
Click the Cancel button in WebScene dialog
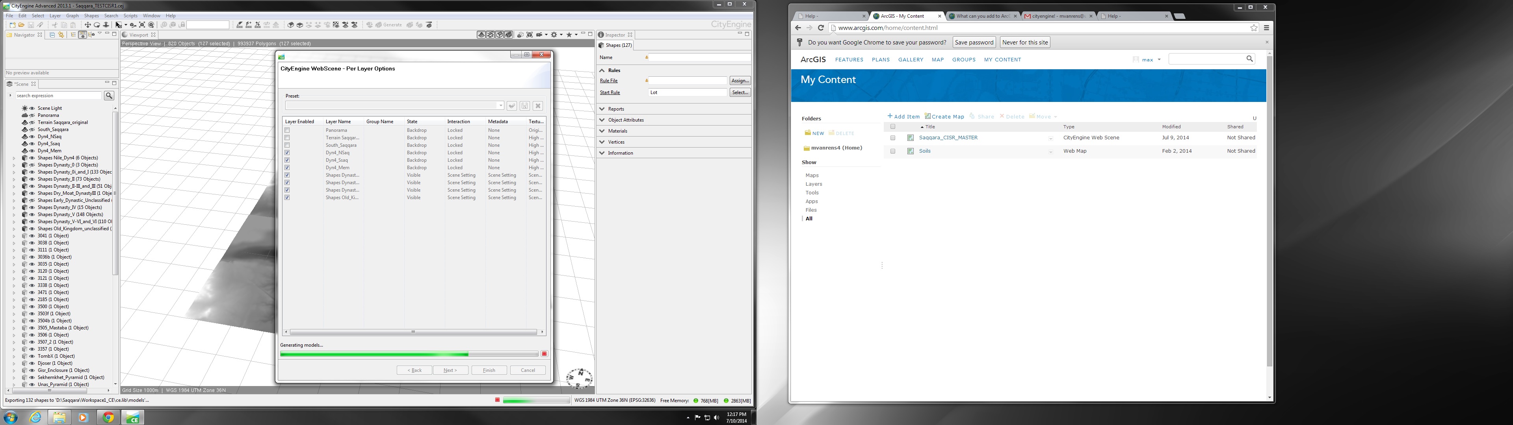(528, 370)
